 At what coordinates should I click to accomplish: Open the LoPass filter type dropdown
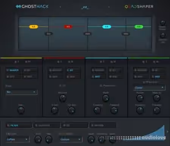tap(17, 140)
